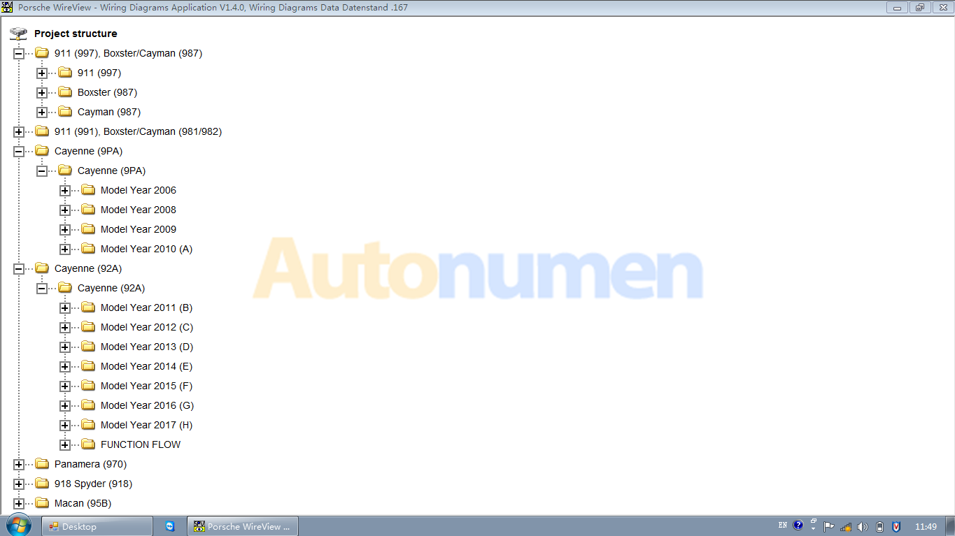Expand the Panamera (970) node

pos(19,464)
